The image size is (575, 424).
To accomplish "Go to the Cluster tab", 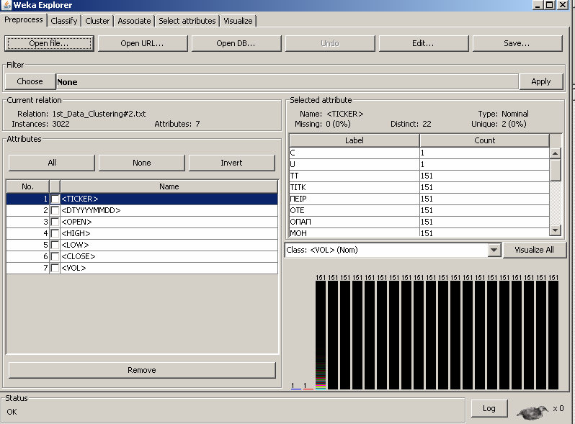I will coord(97,21).
